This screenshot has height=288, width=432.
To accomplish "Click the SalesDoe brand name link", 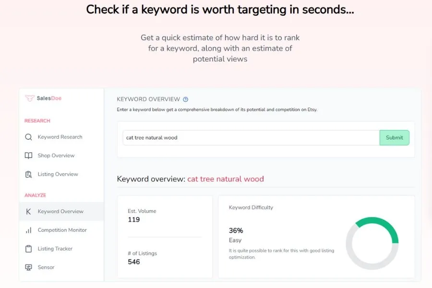I will point(49,98).
